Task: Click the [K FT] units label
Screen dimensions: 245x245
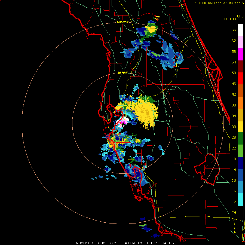Action: [x=230, y=19]
